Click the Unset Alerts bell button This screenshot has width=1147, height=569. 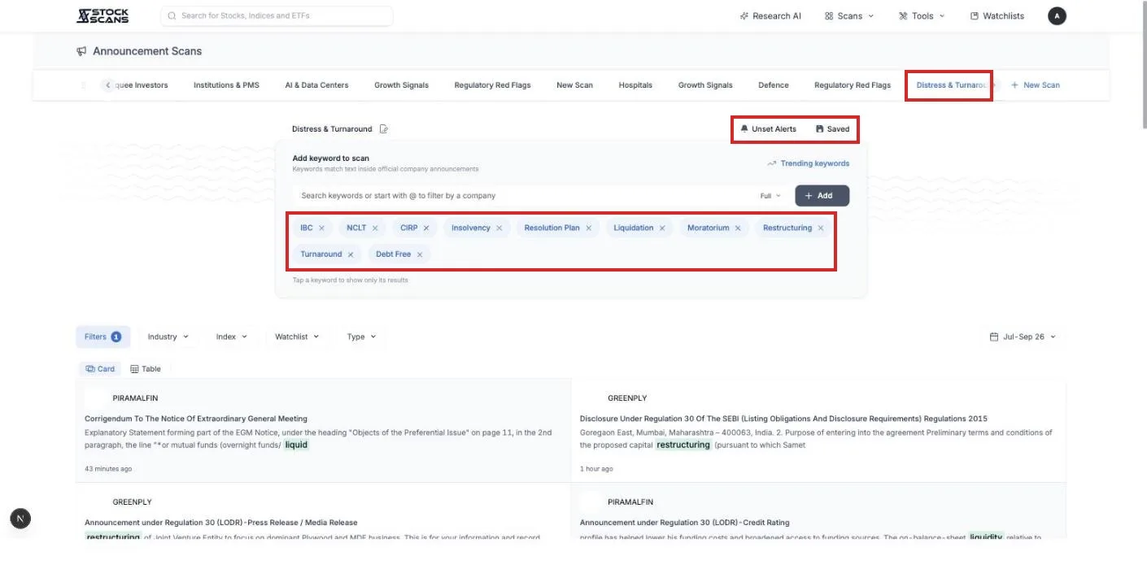768,128
